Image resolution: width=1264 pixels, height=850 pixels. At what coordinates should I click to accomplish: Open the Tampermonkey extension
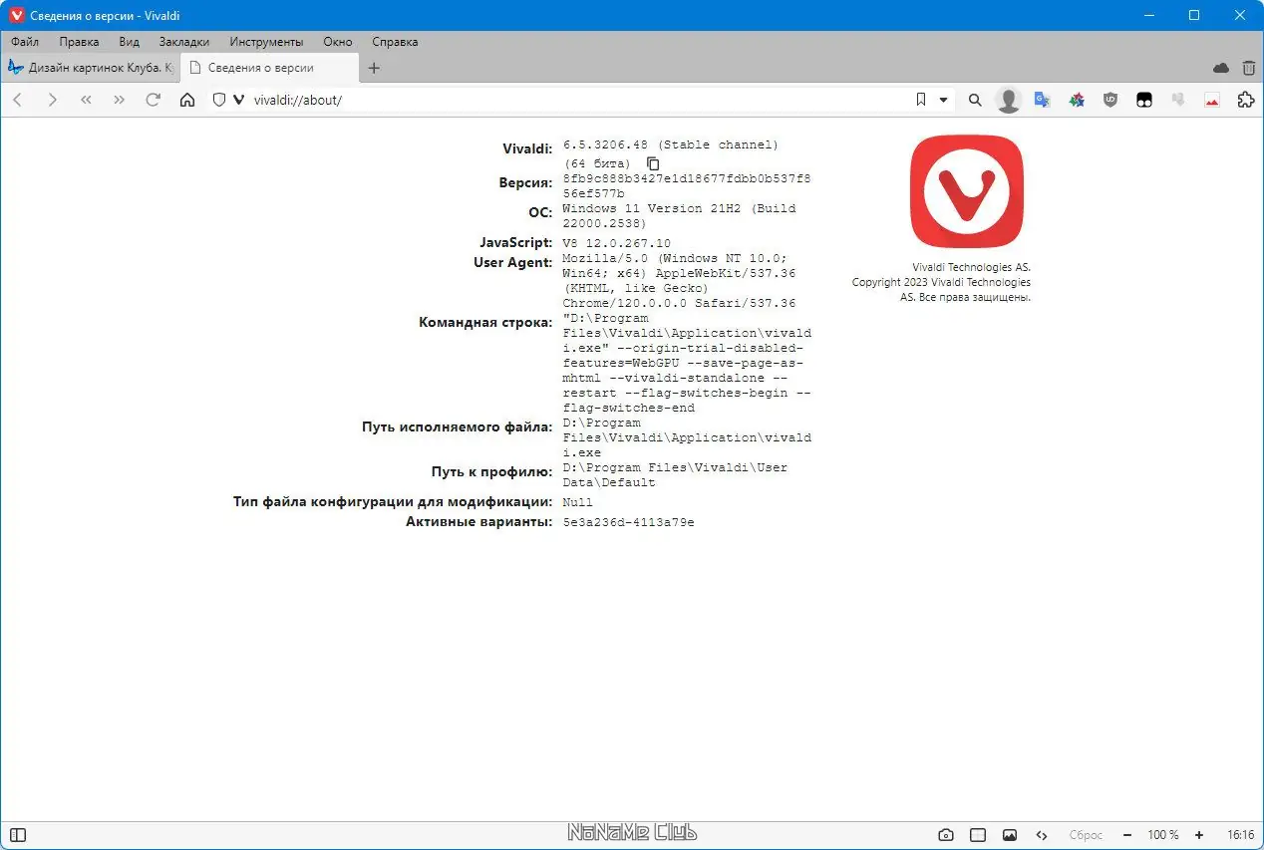1144,100
